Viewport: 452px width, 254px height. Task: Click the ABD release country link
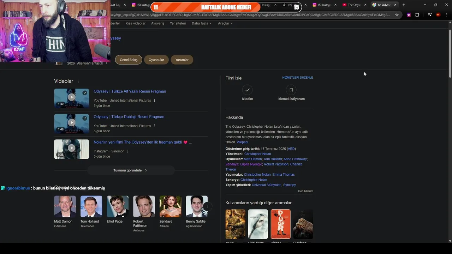coord(291,149)
